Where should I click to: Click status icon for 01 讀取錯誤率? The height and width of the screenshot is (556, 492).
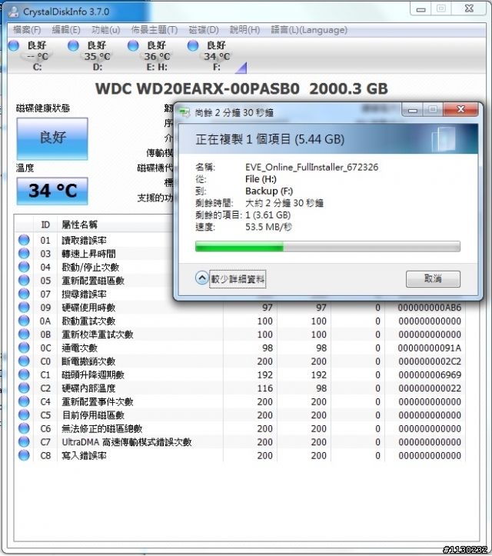24,240
